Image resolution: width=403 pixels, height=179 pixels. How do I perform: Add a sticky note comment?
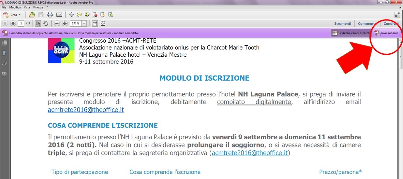79,15
